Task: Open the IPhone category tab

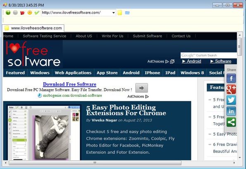Action: pos(152,73)
